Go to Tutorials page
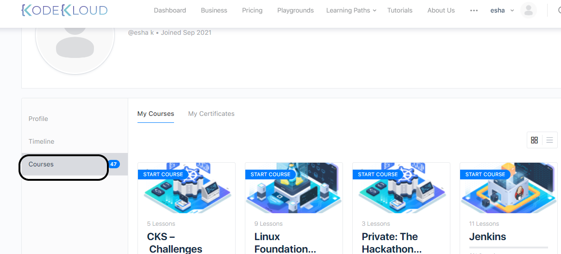This screenshot has width=561, height=254. pyautogui.click(x=400, y=10)
